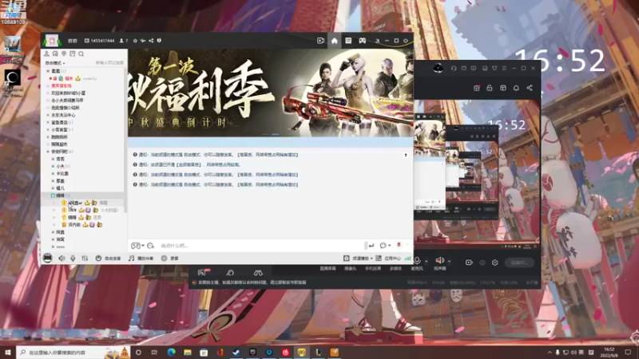Expand the up chevron beside the flower icon
Image resolution: width=639 pixels, height=359 pixels.
click(x=407, y=245)
